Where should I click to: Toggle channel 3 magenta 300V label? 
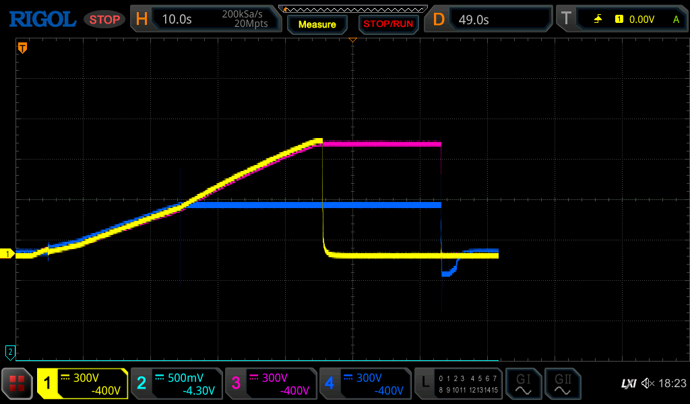tap(271, 384)
